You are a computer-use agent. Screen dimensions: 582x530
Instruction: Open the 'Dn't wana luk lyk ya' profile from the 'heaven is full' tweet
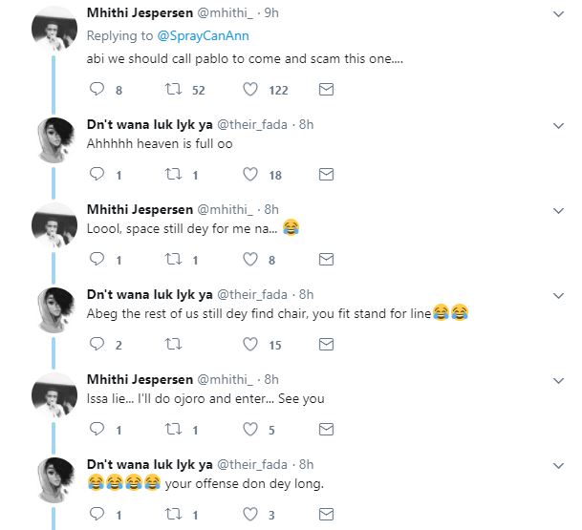(x=147, y=124)
